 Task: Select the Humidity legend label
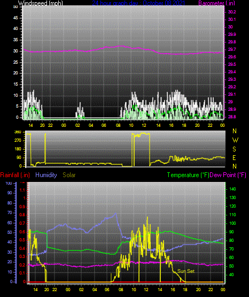click(46, 175)
